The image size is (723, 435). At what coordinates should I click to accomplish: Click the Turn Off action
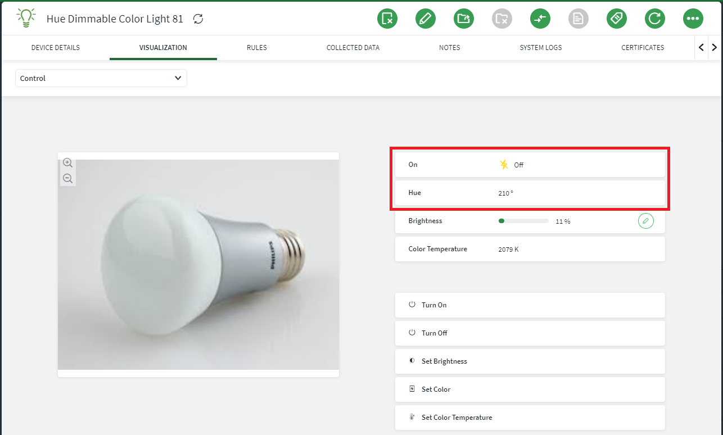point(530,333)
